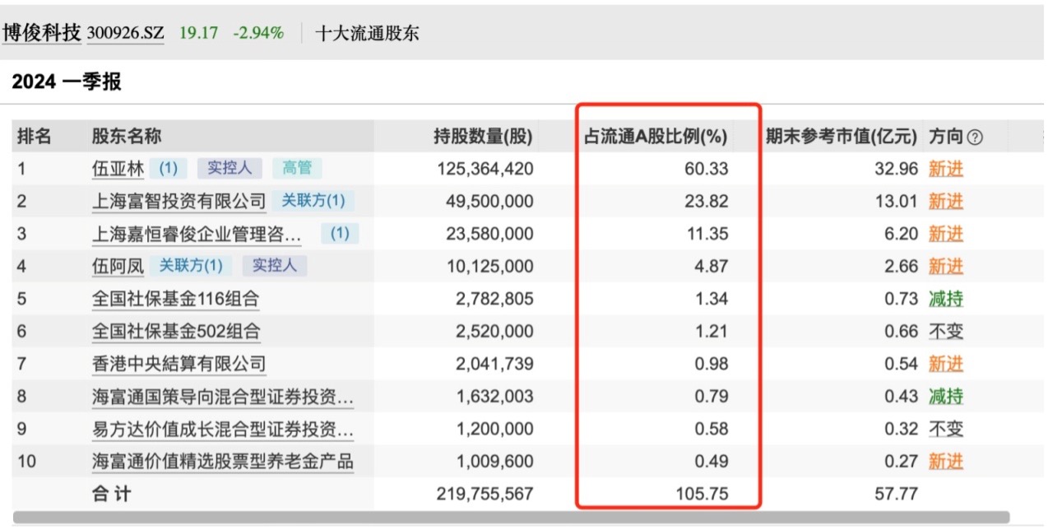The image size is (1048, 530).
Task: Open 全国社保基金116组合 shareholder link
Action: [175, 299]
